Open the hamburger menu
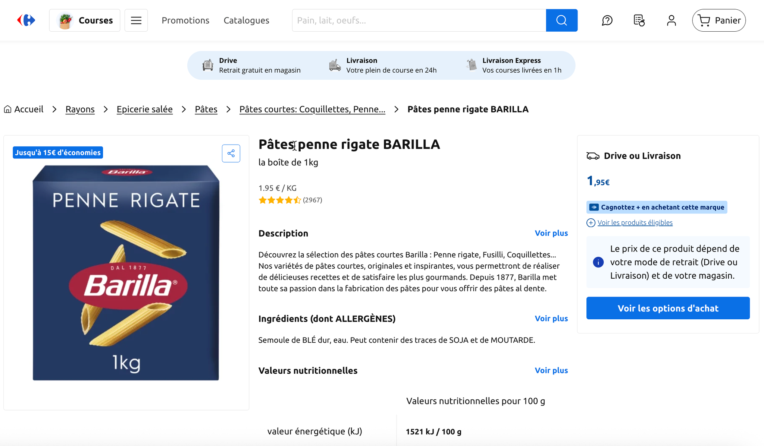 coord(136,20)
